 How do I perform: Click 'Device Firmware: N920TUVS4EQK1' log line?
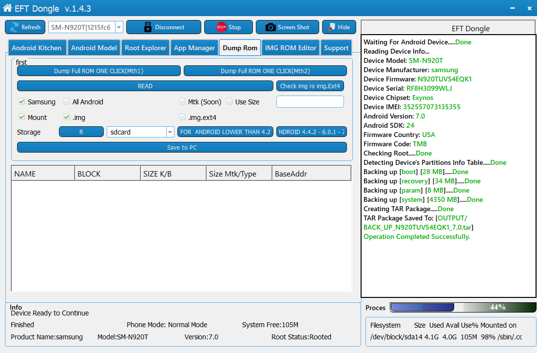point(418,79)
